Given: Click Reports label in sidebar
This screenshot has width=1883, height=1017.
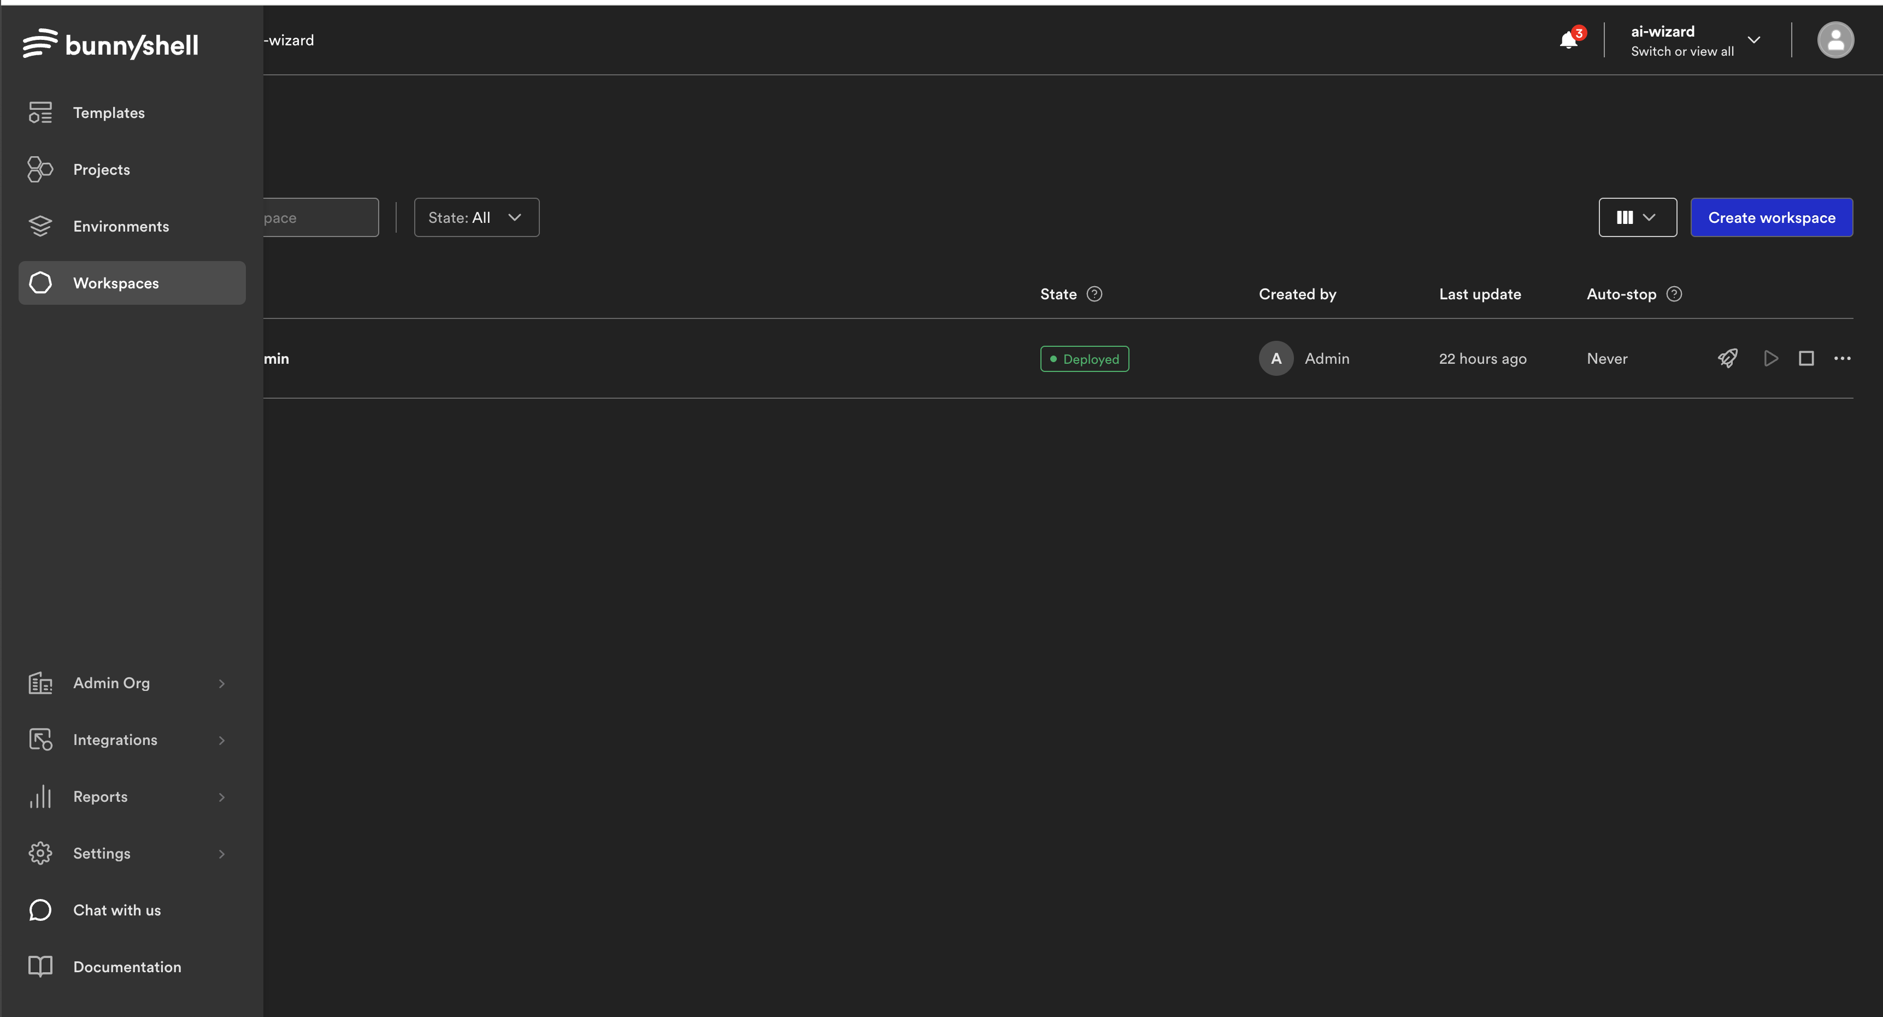Looking at the screenshot, I should (x=100, y=797).
